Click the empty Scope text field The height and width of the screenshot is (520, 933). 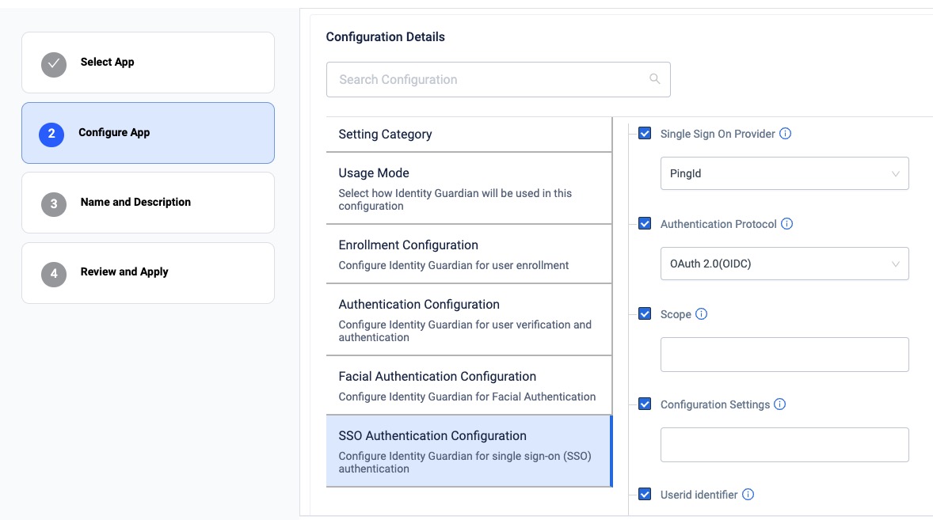(784, 355)
